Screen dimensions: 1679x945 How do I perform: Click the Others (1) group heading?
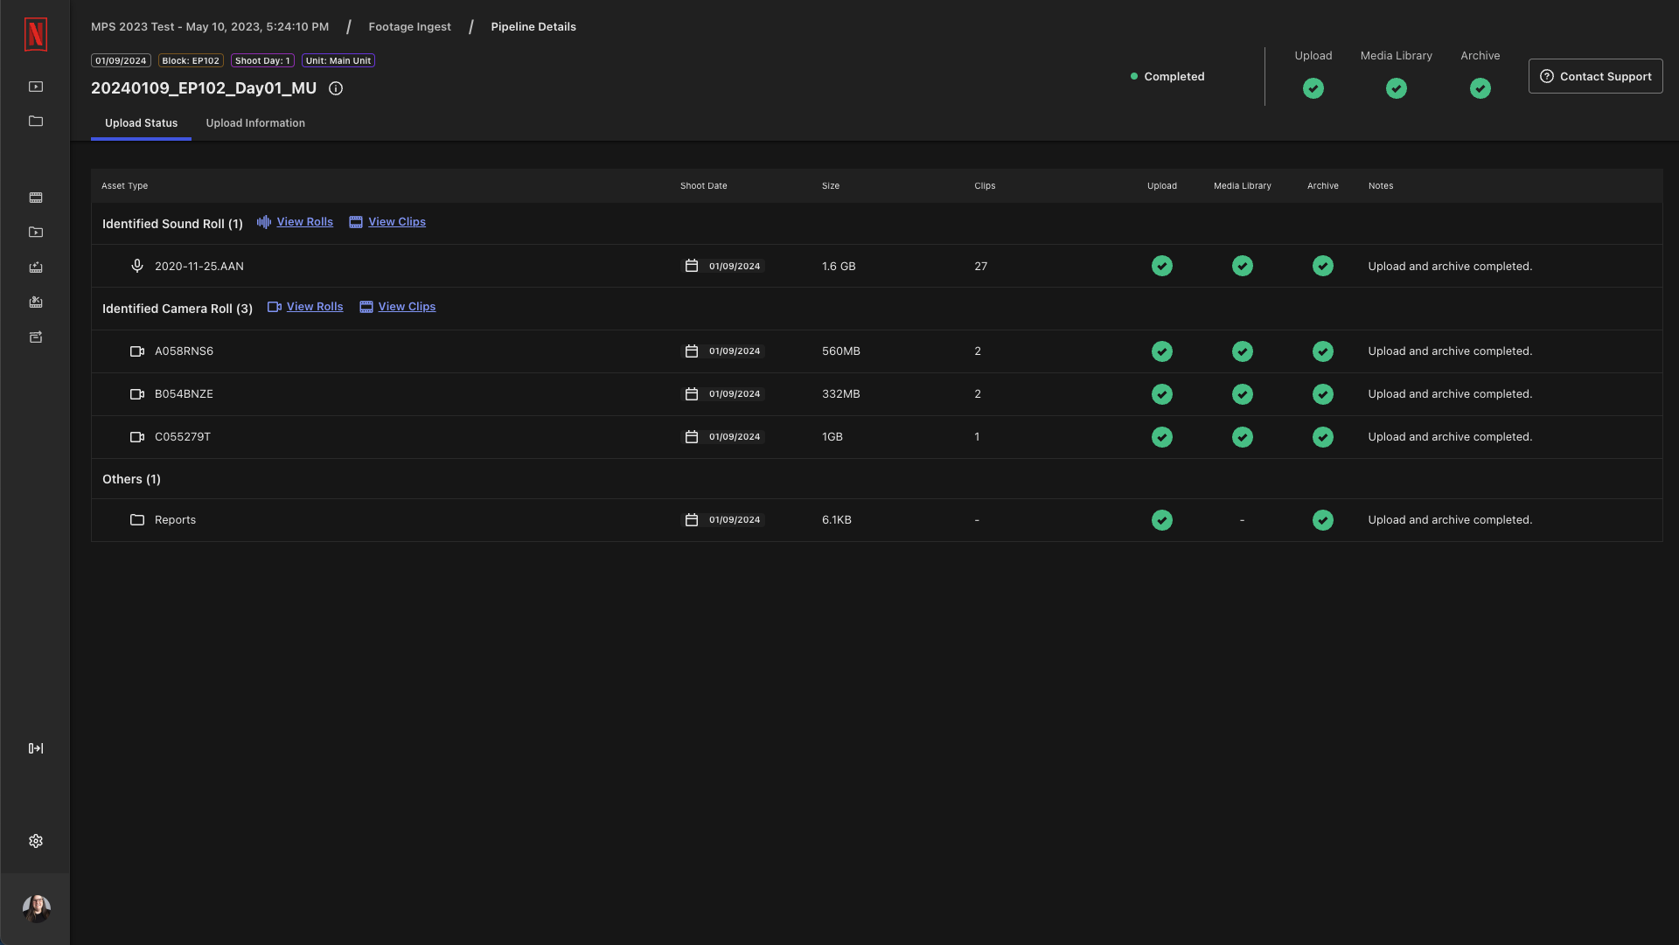(131, 479)
